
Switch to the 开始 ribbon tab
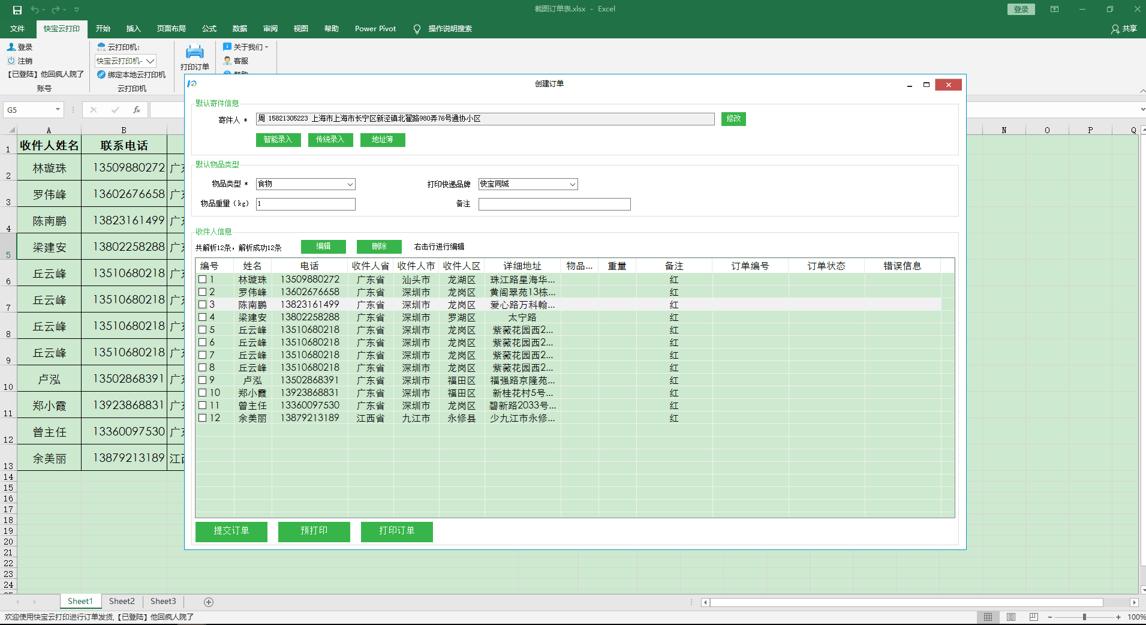[x=103, y=29]
